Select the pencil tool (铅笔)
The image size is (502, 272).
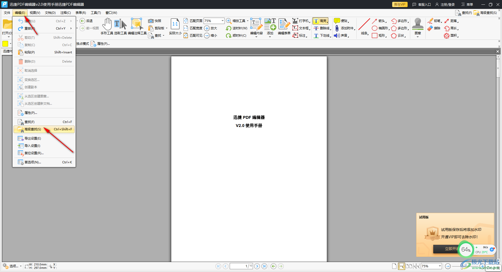[x=435, y=21]
